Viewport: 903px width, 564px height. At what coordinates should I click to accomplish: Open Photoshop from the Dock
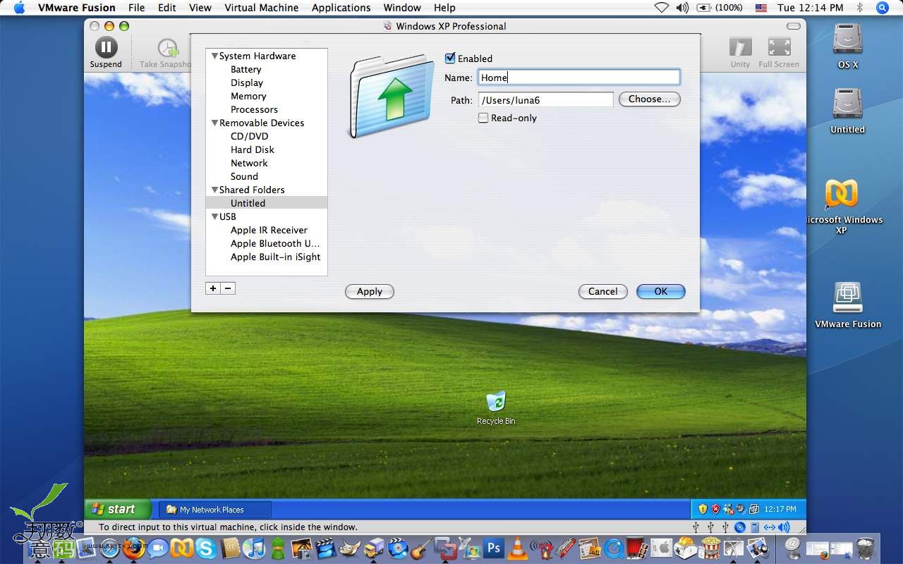494,548
